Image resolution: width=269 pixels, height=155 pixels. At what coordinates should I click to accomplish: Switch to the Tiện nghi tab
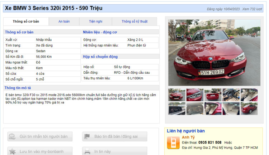coord(95,21)
